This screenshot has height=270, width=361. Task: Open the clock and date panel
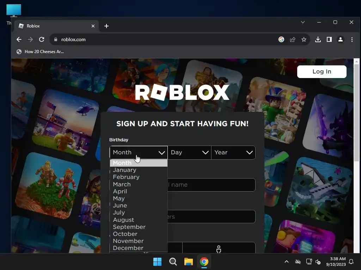click(336, 262)
